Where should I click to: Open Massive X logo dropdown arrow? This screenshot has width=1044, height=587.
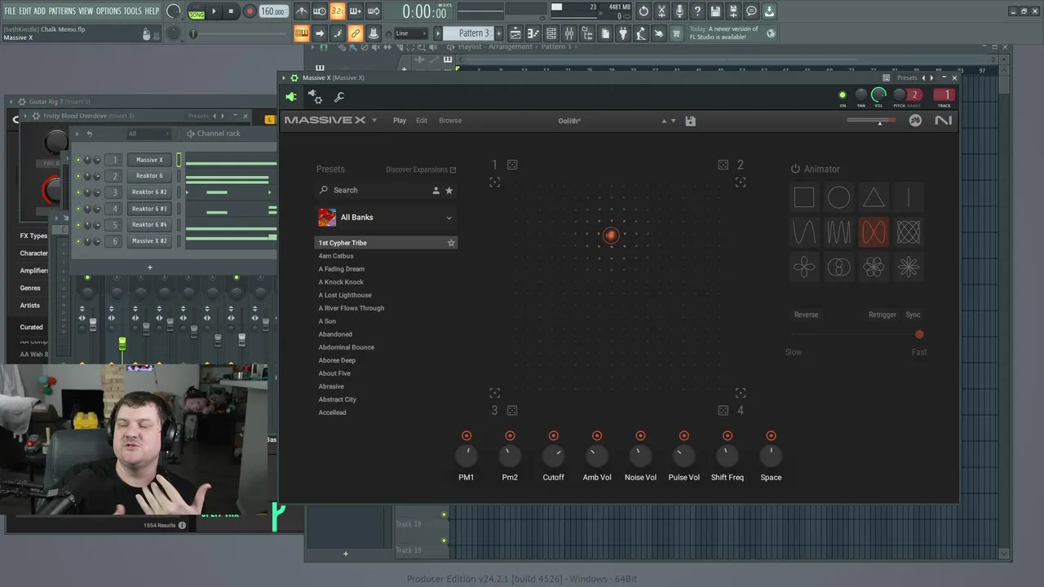coord(374,121)
